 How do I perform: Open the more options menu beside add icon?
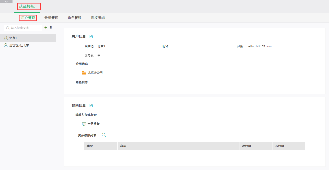click(51, 28)
